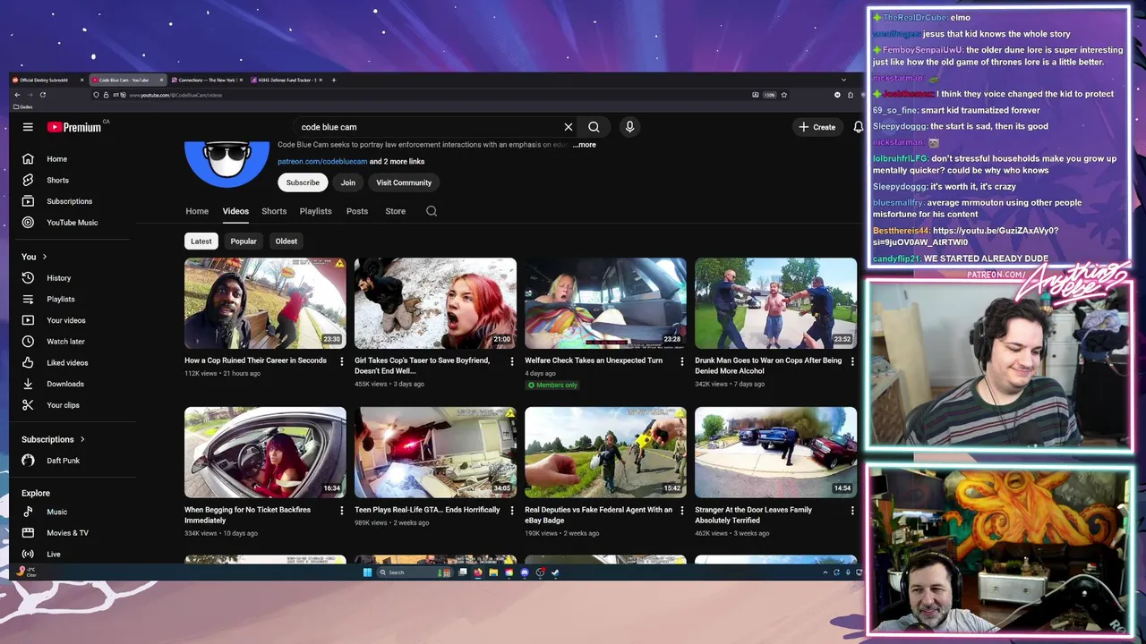The width and height of the screenshot is (1146, 644).
Task: Switch to the channel Shorts tab
Action: [274, 211]
